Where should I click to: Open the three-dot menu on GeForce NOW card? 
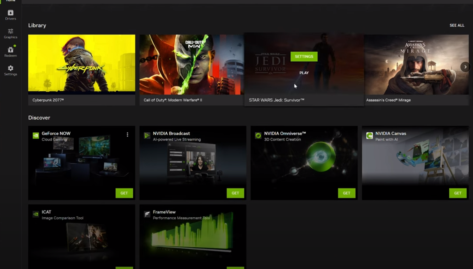(127, 134)
